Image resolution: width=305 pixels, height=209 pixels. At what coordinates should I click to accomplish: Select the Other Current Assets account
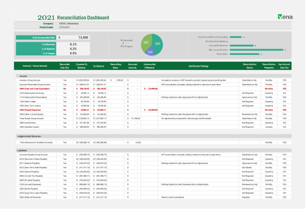click(x=31, y=114)
